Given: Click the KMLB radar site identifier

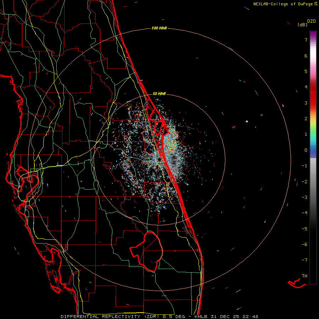Looking at the screenshot, I should pyautogui.click(x=201, y=317).
